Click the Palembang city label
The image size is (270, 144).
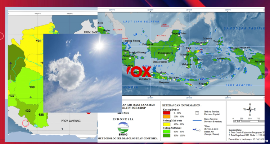[x=128, y=56]
